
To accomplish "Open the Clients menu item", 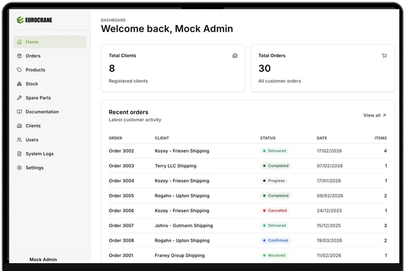I will [x=33, y=126].
